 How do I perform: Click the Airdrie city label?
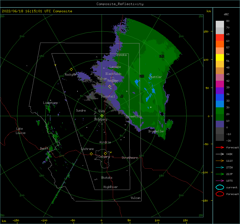[105, 142]
